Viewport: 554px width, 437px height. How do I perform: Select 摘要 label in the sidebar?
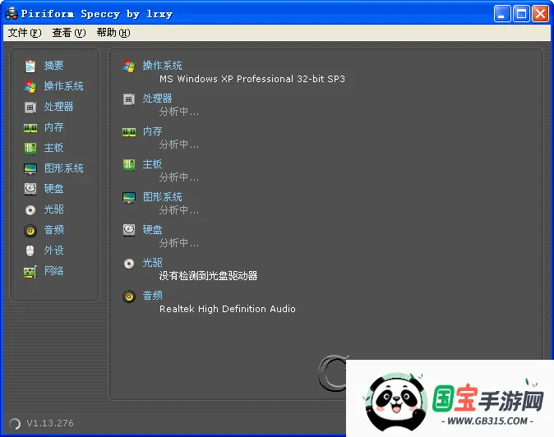(53, 66)
